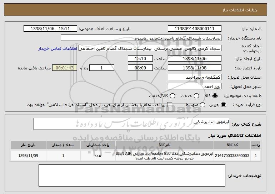Click the شماره نیاز number field
The width and height of the screenshot is (275, 194).
(195, 29)
